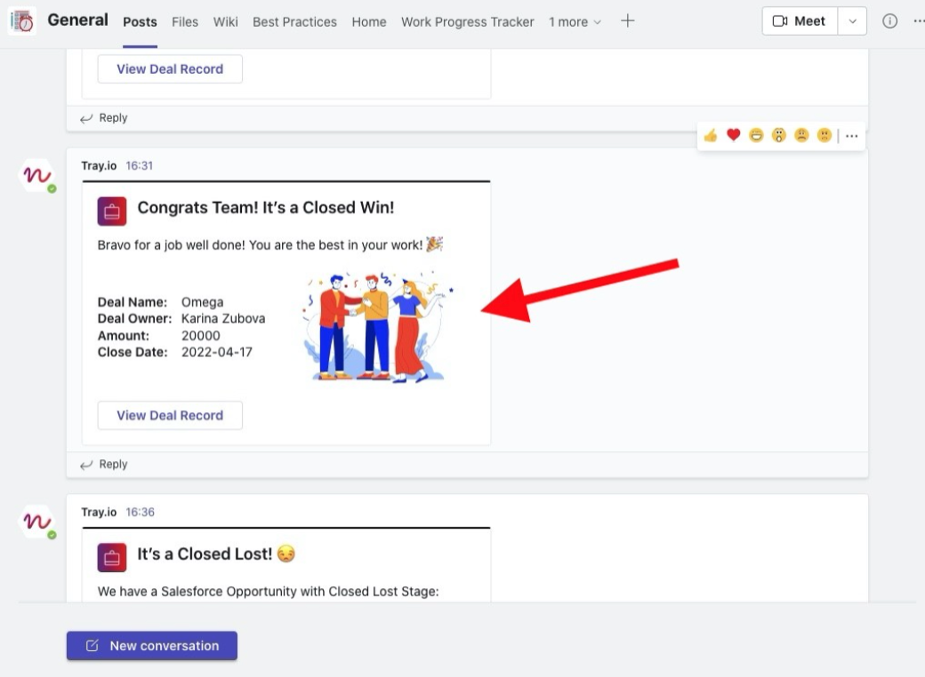925x677 pixels.
Task: Select the Work Progress Tracker tab
Action: coord(467,22)
